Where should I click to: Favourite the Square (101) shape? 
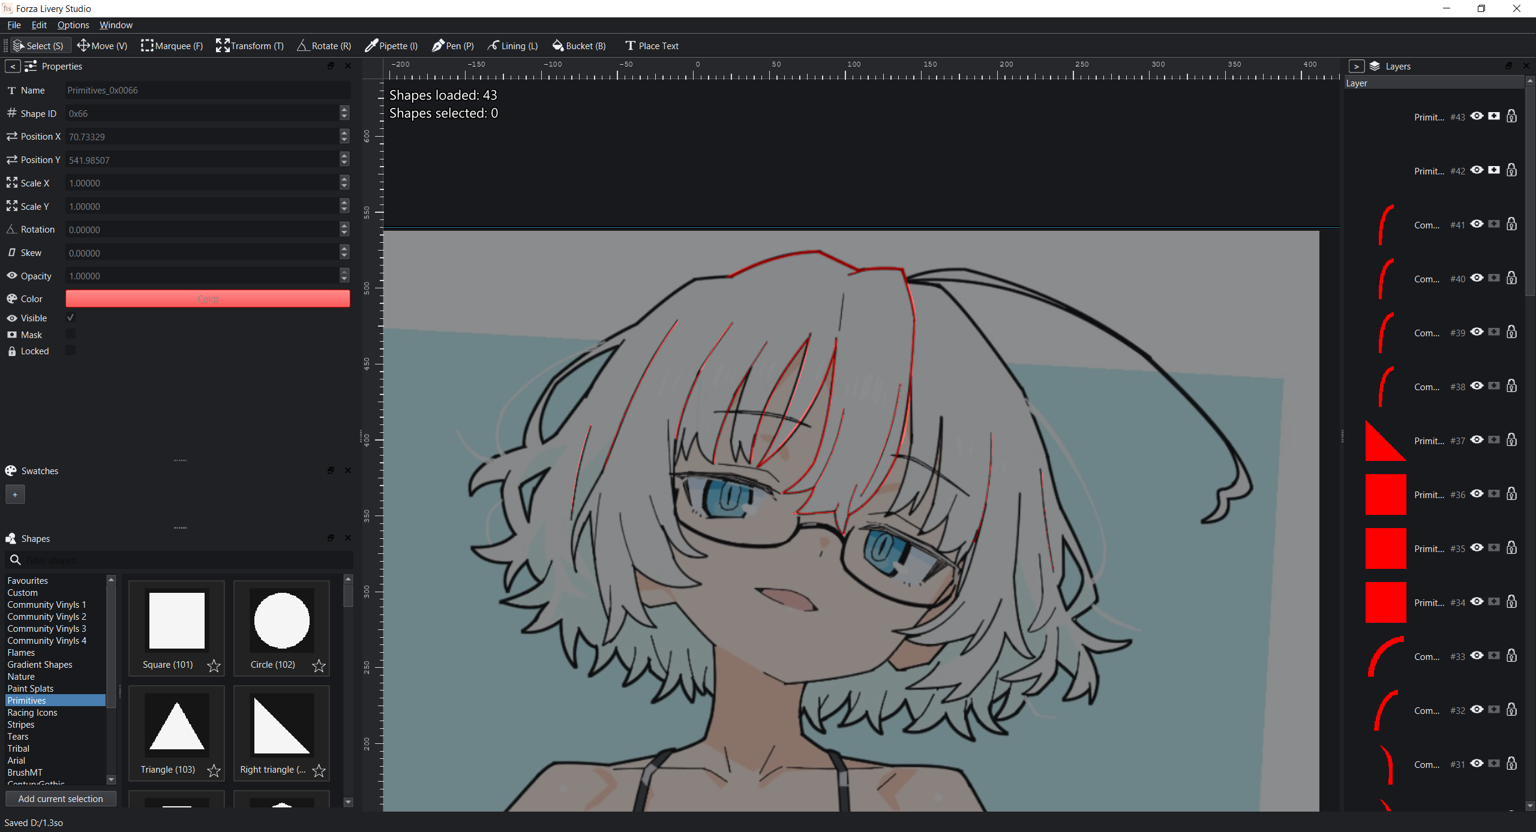point(214,665)
